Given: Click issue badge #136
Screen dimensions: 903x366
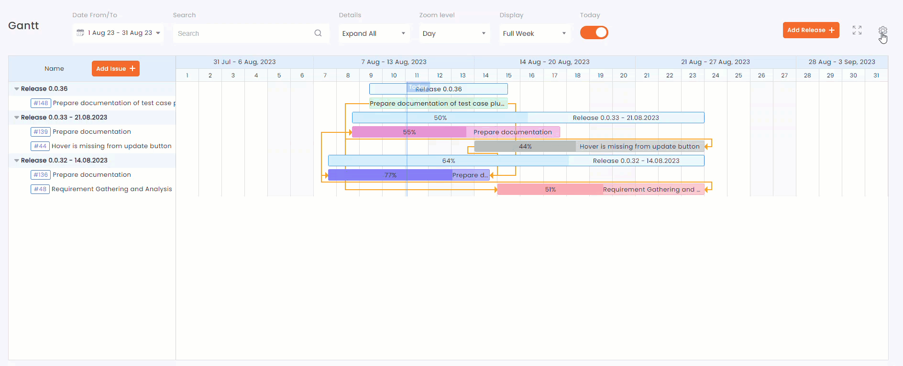Looking at the screenshot, I should coord(41,175).
